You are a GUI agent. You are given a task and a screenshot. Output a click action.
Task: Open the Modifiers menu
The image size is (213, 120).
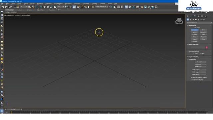(40, 4)
